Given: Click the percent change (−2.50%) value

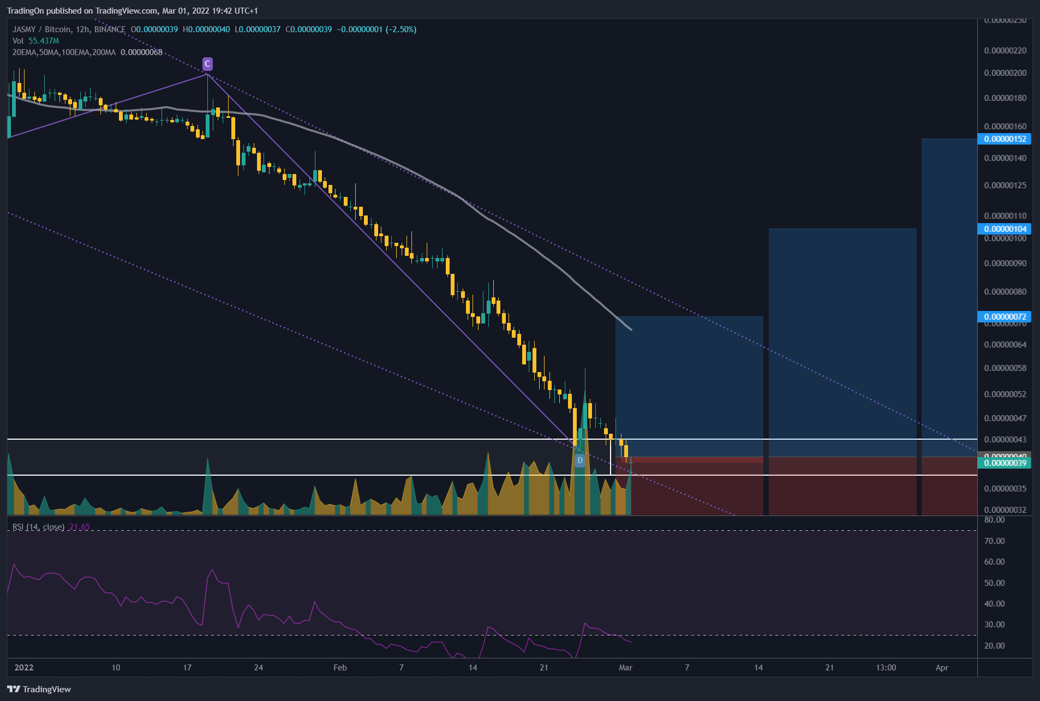Looking at the screenshot, I should tap(401, 29).
